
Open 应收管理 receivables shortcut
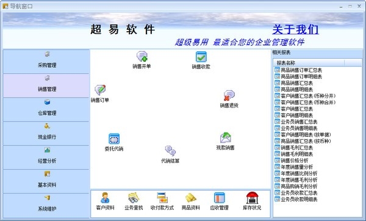[x=220, y=201]
